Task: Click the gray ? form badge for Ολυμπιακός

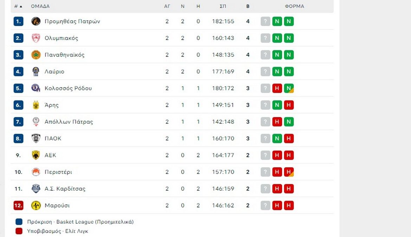Action: pos(266,38)
